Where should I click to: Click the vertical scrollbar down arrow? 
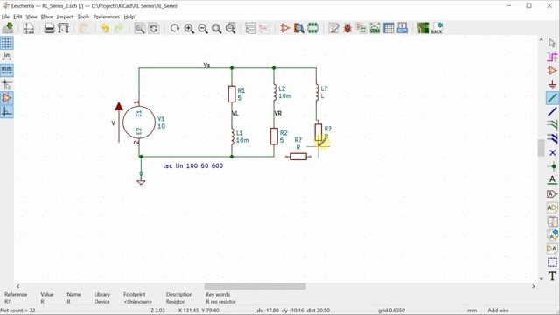point(542,278)
